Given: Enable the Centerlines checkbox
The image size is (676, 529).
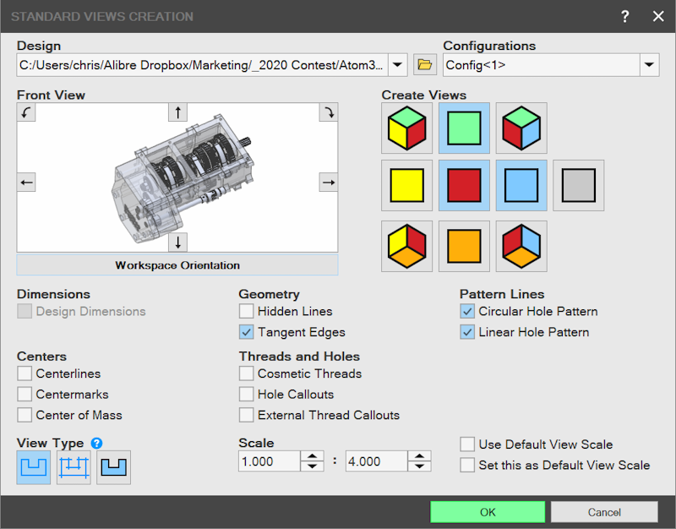Looking at the screenshot, I should pyautogui.click(x=25, y=374).
